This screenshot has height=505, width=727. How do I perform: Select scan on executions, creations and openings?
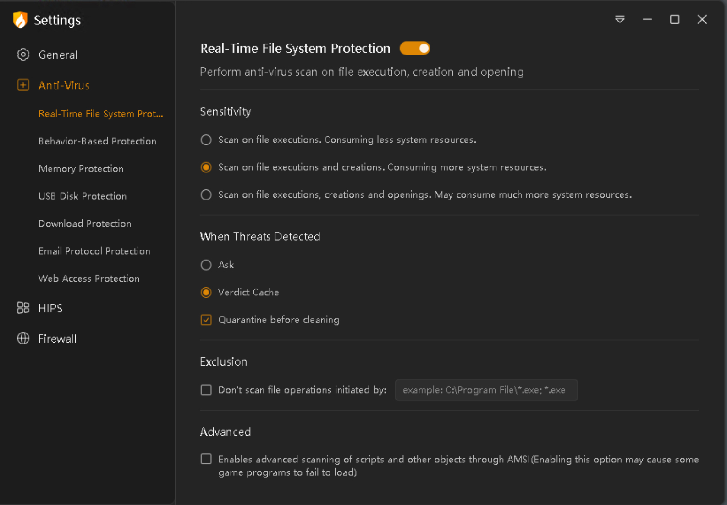click(x=206, y=195)
